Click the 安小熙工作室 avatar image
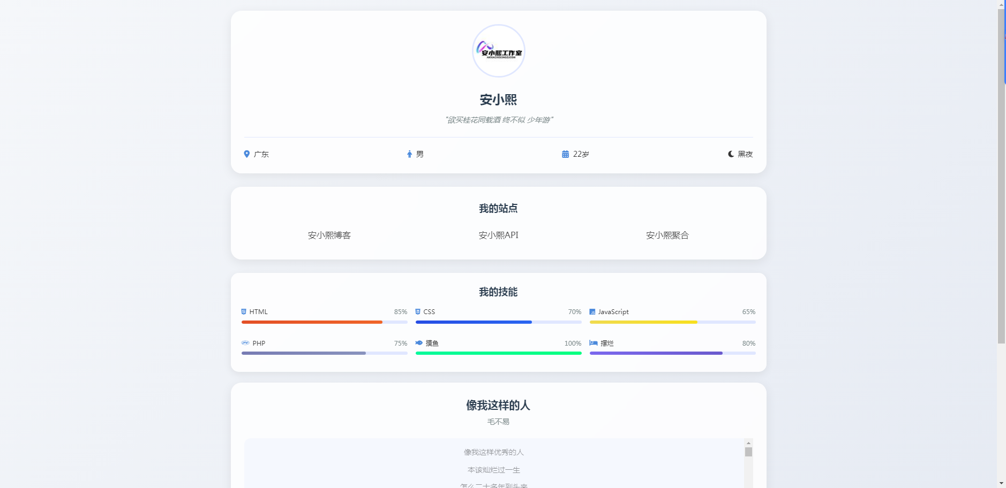 coord(498,51)
